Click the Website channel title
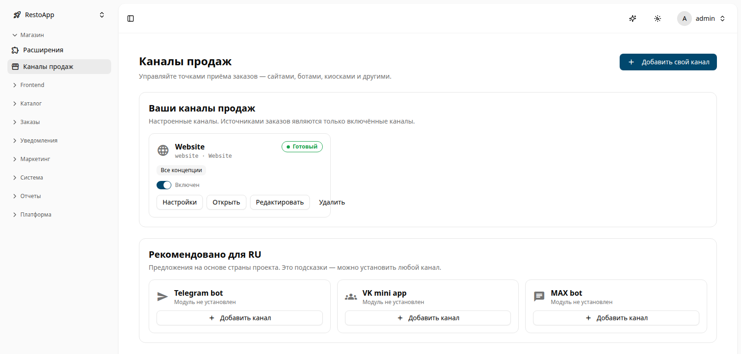This screenshot has height=354, width=741. tap(190, 147)
